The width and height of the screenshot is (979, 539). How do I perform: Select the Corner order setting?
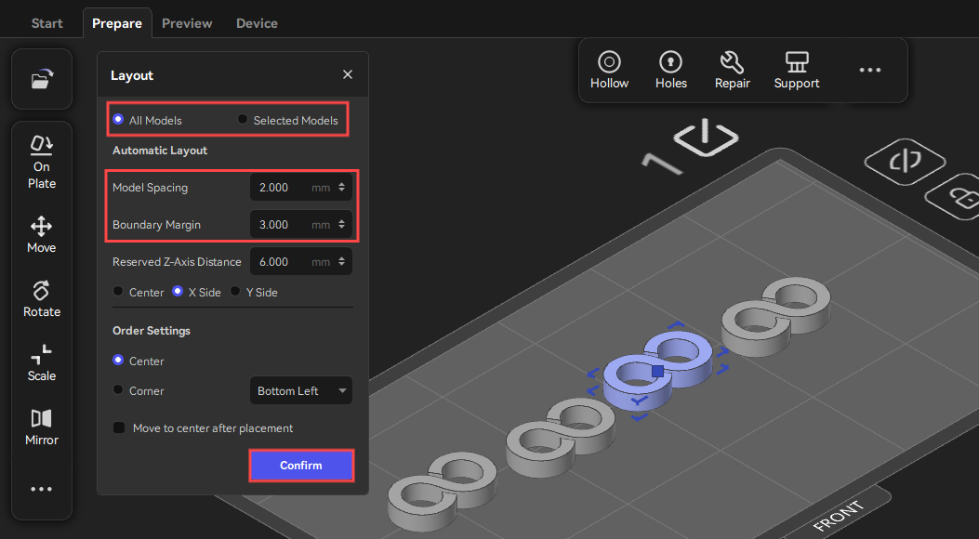coord(118,391)
